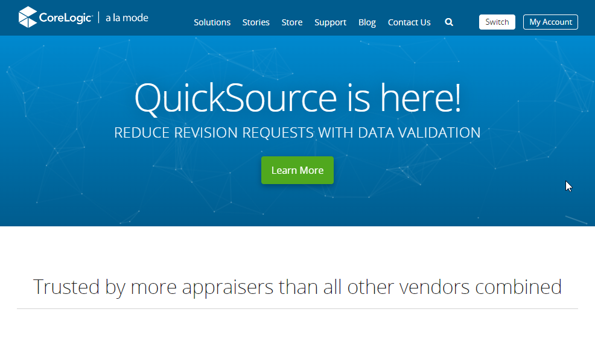595x341 pixels.
Task: Click the CoreLogic cube logo
Action: click(x=28, y=17)
